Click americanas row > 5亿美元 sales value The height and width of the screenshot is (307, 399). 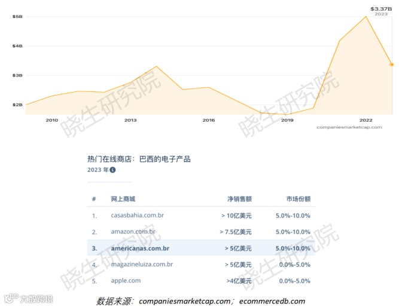click(x=238, y=248)
